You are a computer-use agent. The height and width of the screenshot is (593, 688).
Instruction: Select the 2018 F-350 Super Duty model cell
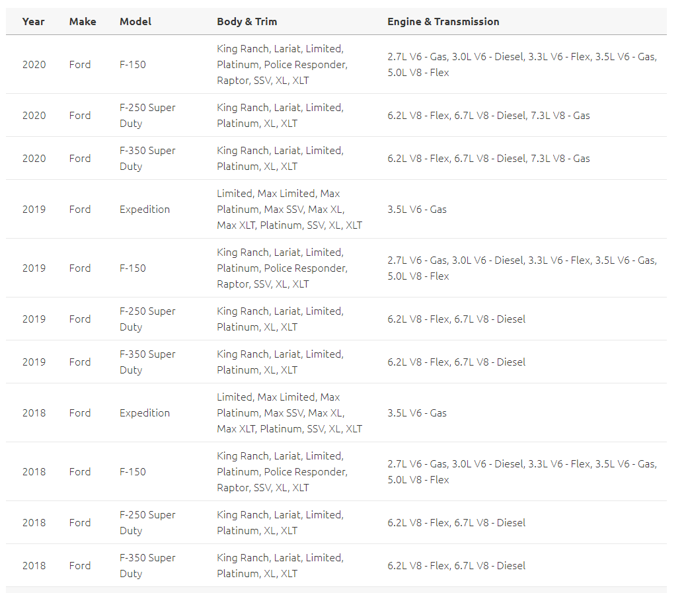point(147,566)
